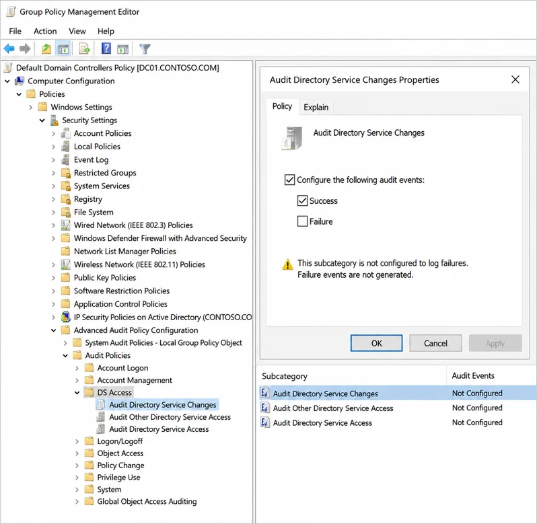
Task: Click the Back arrow toolbar icon
Action: pyautogui.click(x=9, y=49)
